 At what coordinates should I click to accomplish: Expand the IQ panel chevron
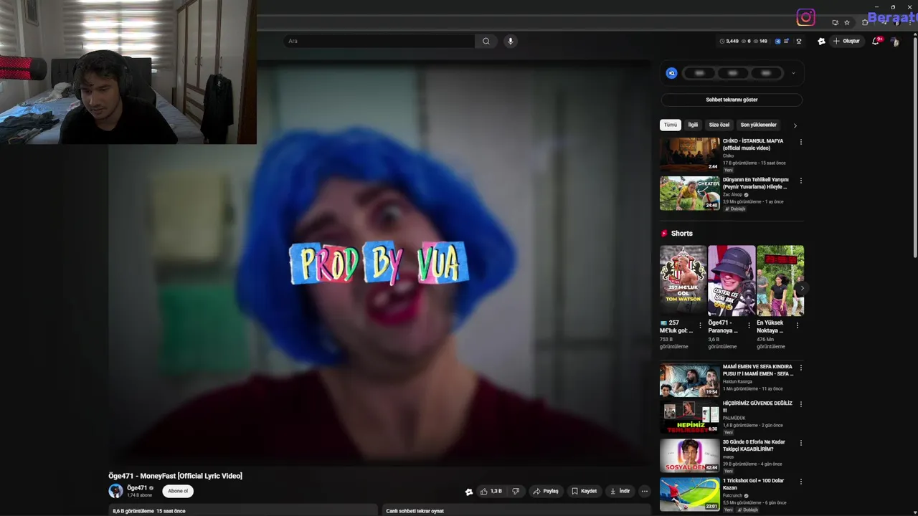pyautogui.click(x=793, y=73)
